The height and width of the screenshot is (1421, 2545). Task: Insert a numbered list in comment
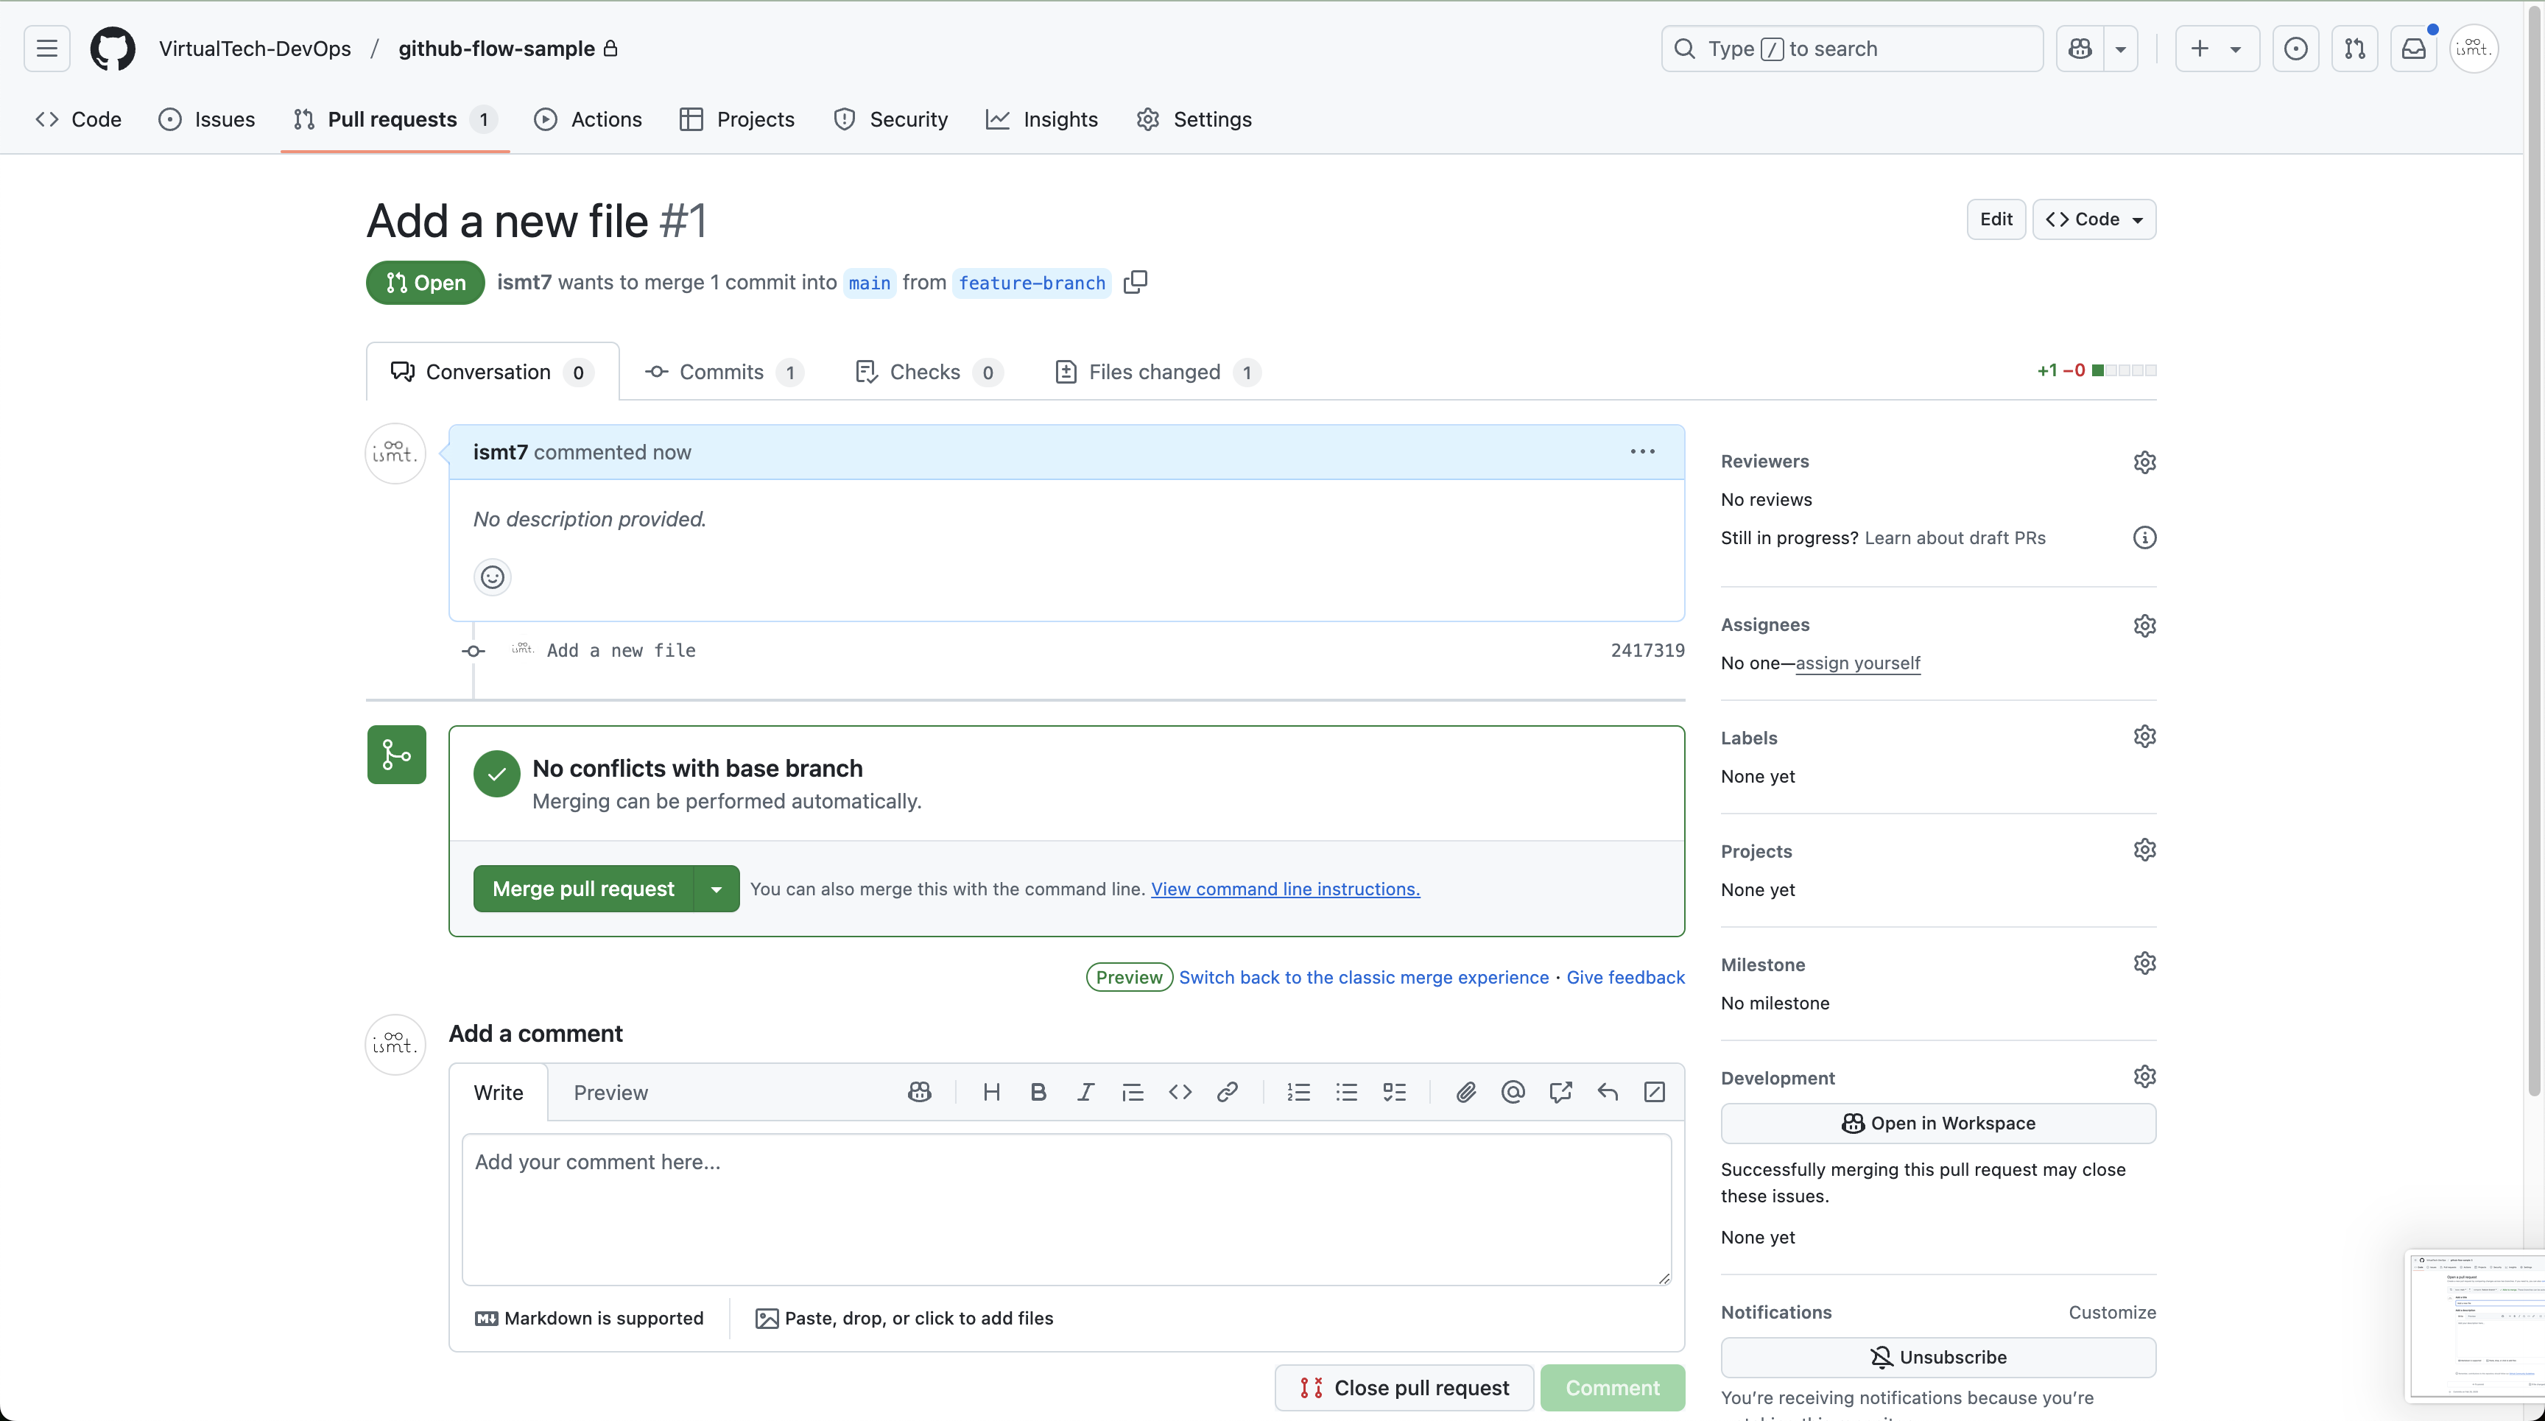click(1299, 1092)
